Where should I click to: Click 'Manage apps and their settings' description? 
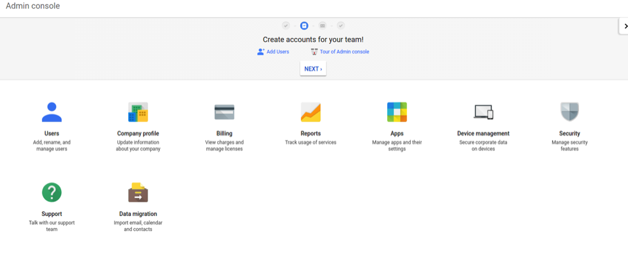coord(397,145)
